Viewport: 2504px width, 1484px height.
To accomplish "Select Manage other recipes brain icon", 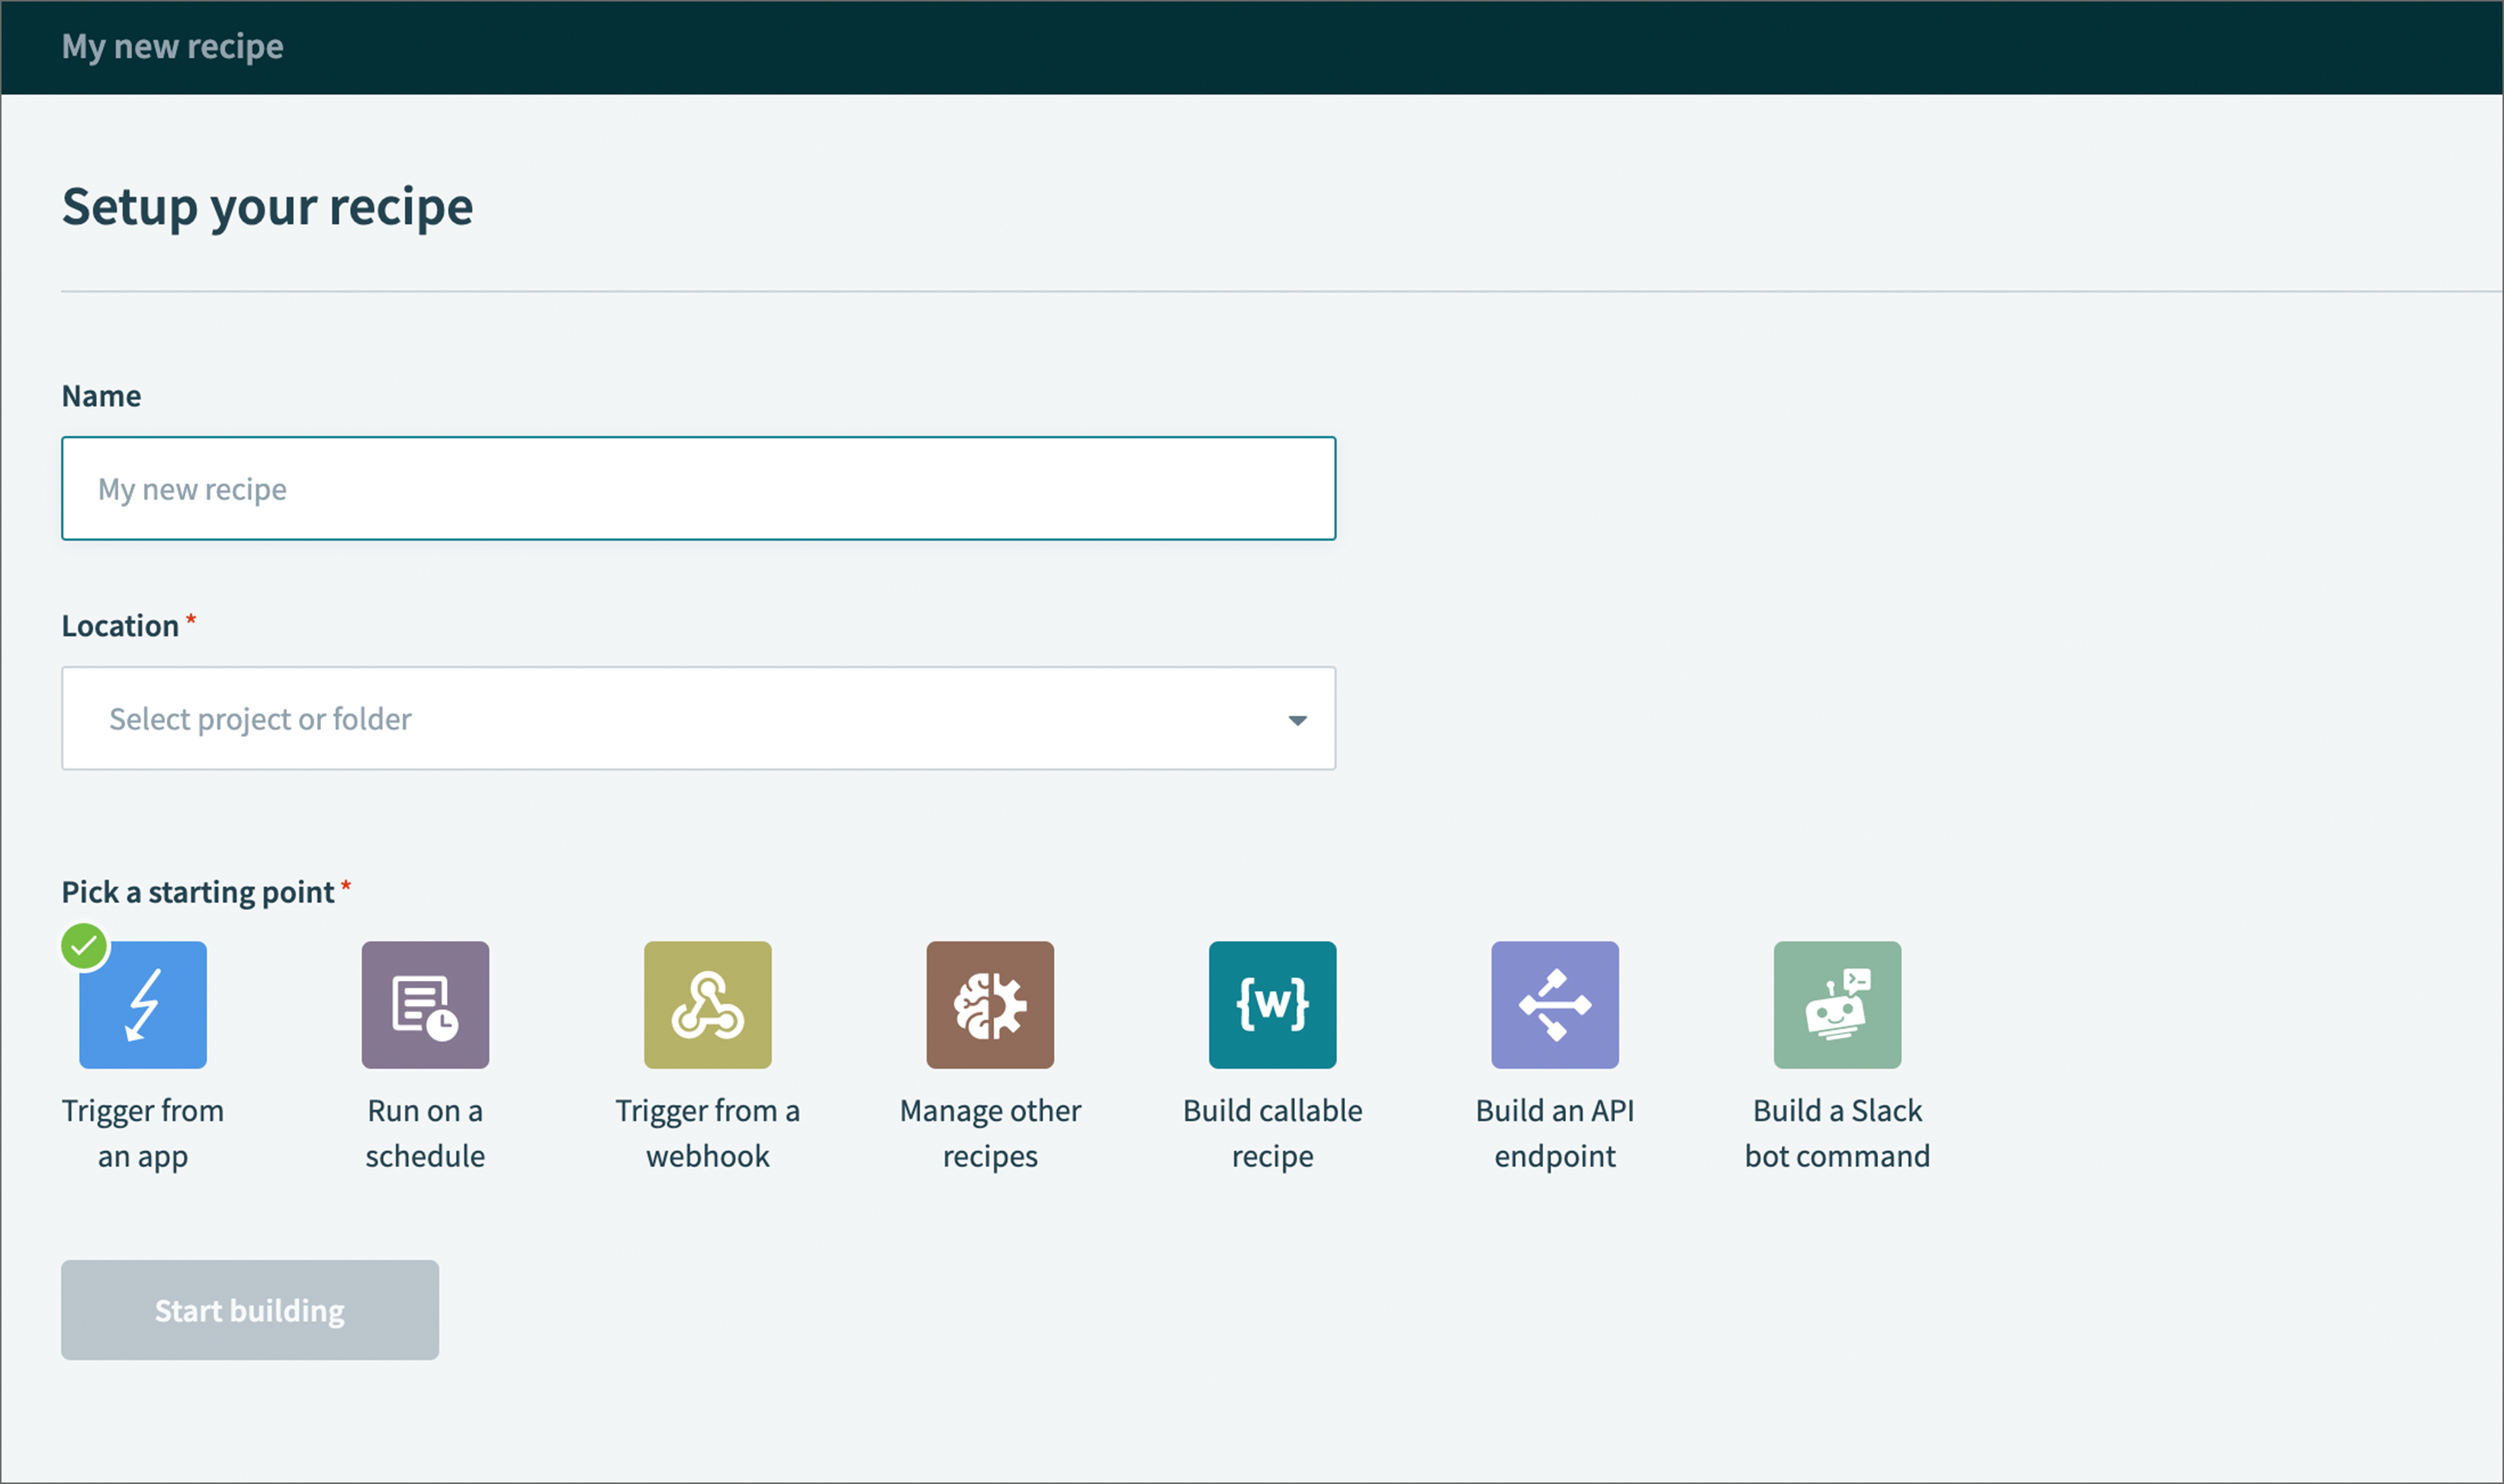I will (989, 1005).
